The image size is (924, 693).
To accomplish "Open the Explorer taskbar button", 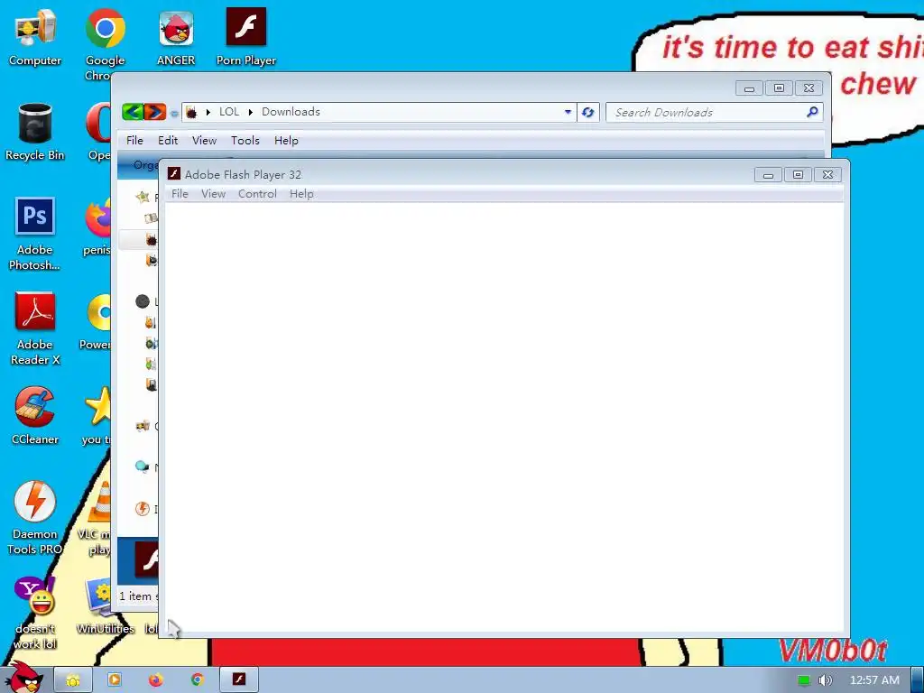I will tap(72, 680).
